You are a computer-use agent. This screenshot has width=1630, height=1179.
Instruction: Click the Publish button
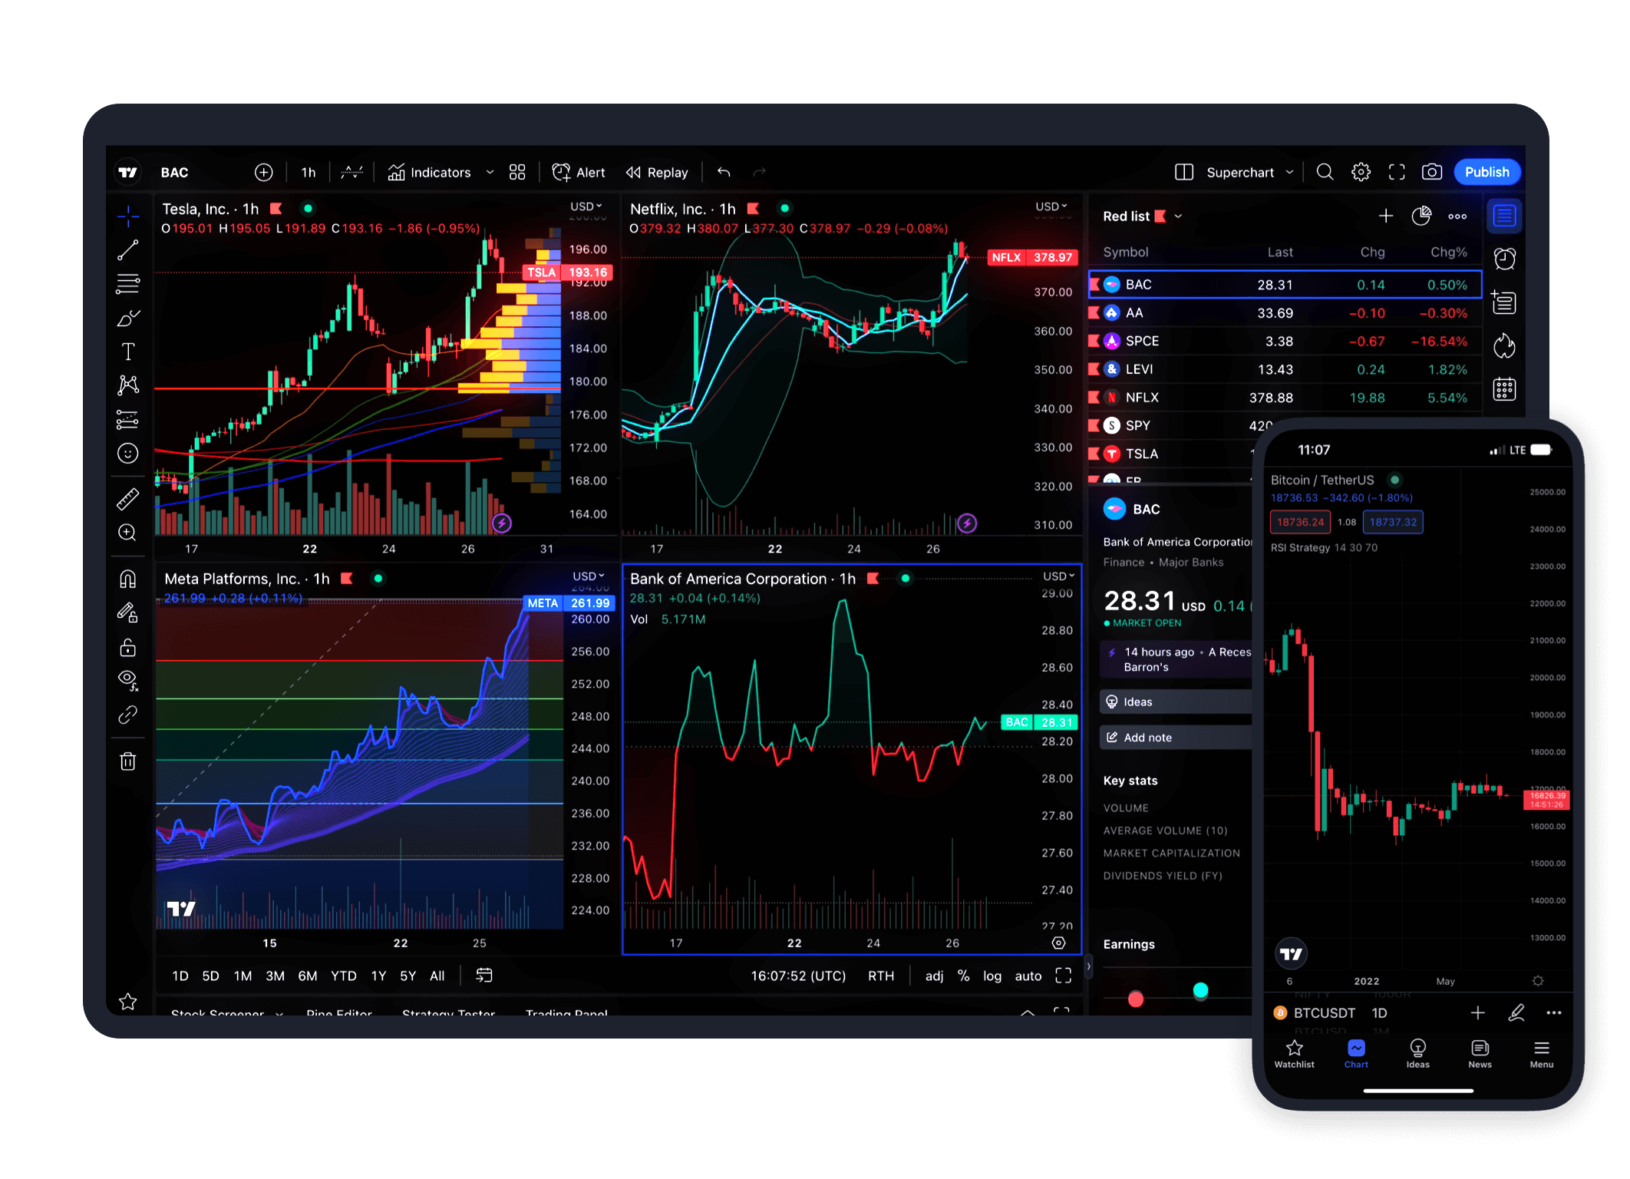pyautogui.click(x=1486, y=172)
